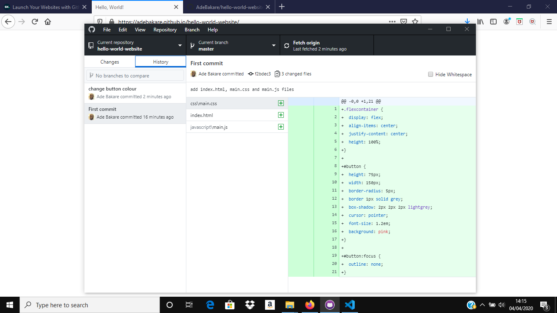
Task: Expand the Current branch master dropdown
Action: coord(233,45)
